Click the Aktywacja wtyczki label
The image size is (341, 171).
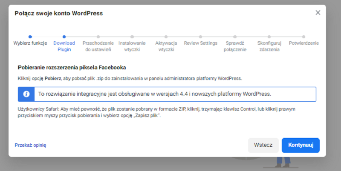[x=166, y=46]
